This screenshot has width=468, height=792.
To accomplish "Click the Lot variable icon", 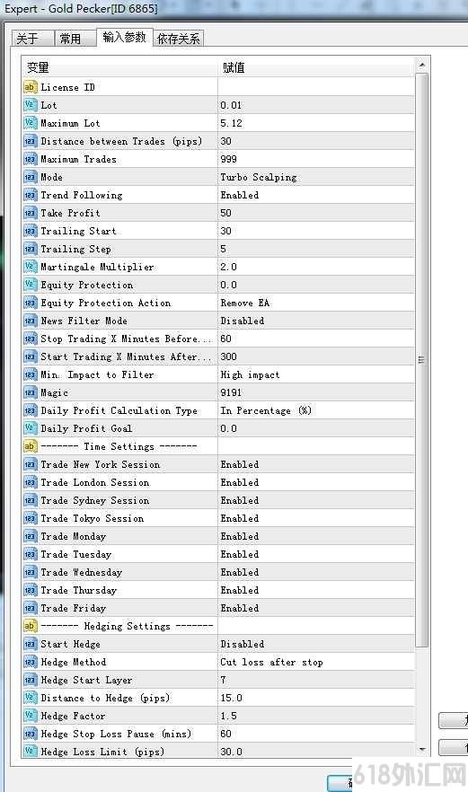I will pos(30,105).
